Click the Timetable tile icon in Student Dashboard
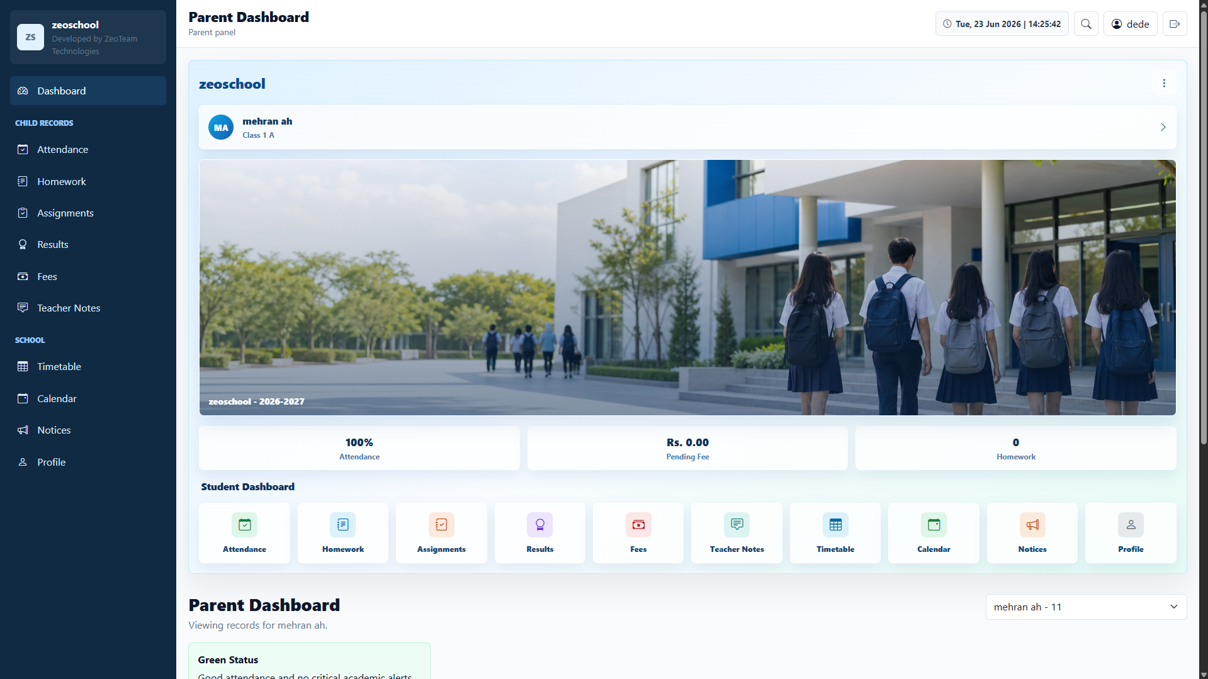Image resolution: width=1208 pixels, height=679 pixels. [x=835, y=524]
